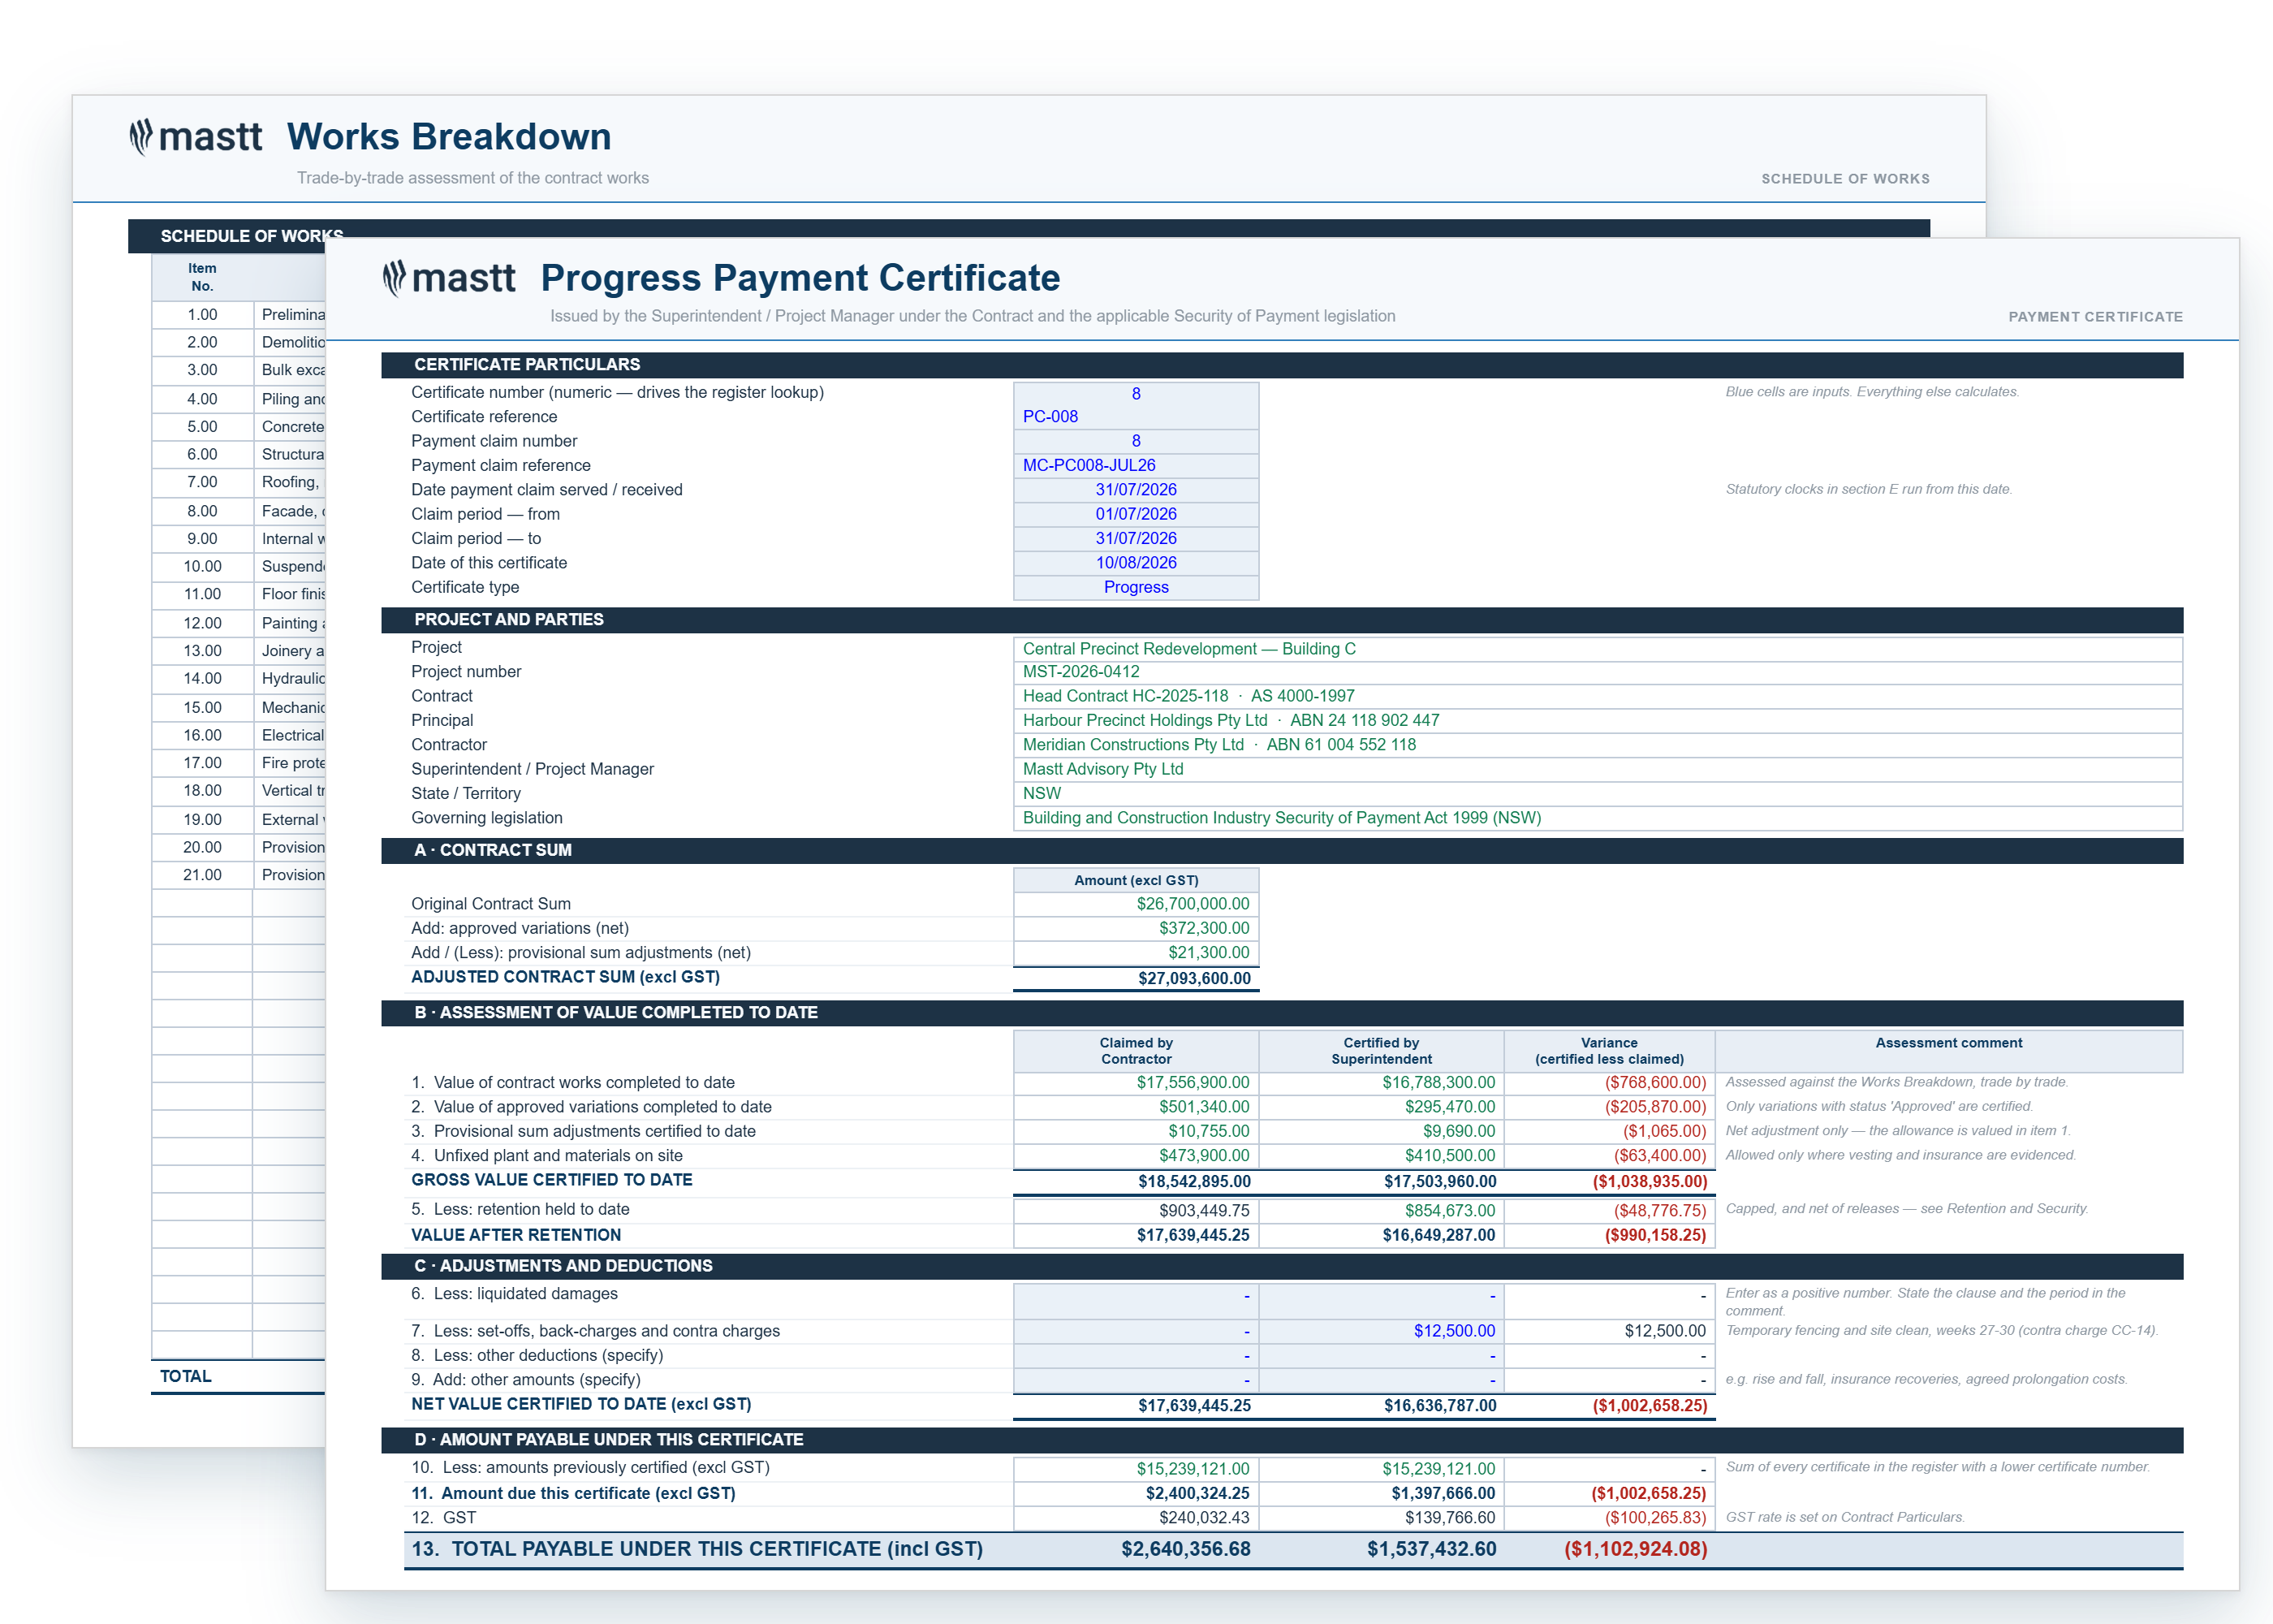
Task: Select certified variations value $295,470.00
Action: click(x=1382, y=1107)
